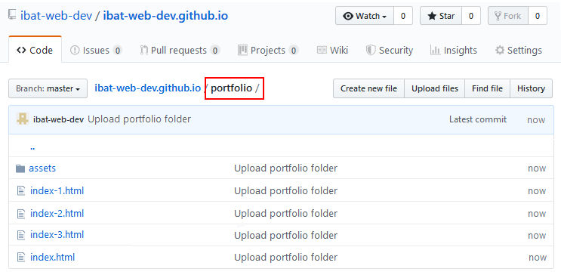The width and height of the screenshot is (561, 278).
Task: Click the Issues exclamation icon
Action: [75, 51]
